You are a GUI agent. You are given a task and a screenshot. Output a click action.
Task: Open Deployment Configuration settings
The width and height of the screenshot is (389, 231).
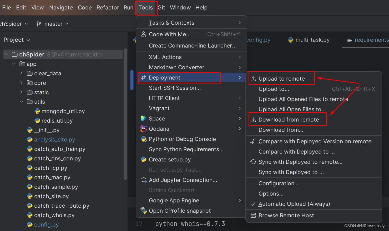(279, 183)
